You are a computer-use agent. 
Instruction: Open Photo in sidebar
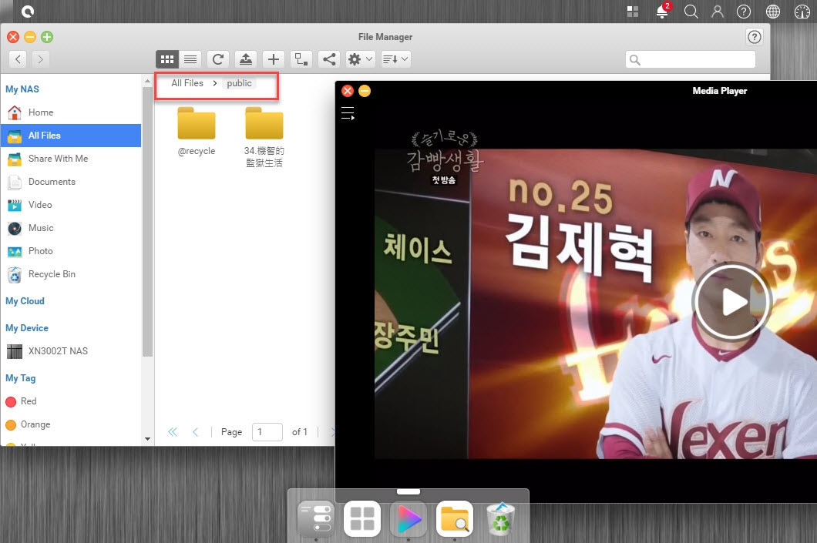click(71, 251)
